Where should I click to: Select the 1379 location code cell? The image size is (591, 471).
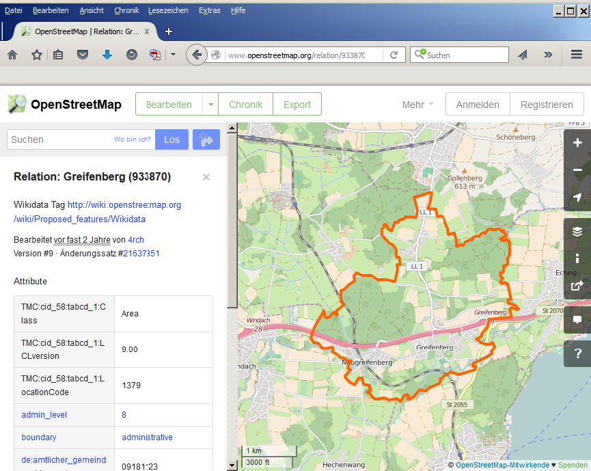point(163,386)
